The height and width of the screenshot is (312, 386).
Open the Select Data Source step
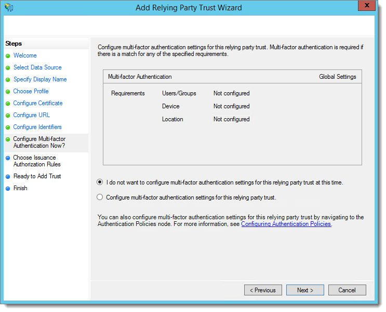(x=37, y=67)
